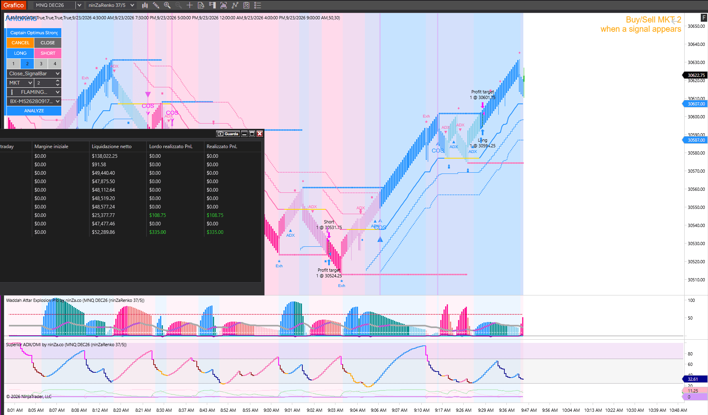Click the quantity input field showing 2
Viewport: 708px width, 415px height.
click(45, 83)
